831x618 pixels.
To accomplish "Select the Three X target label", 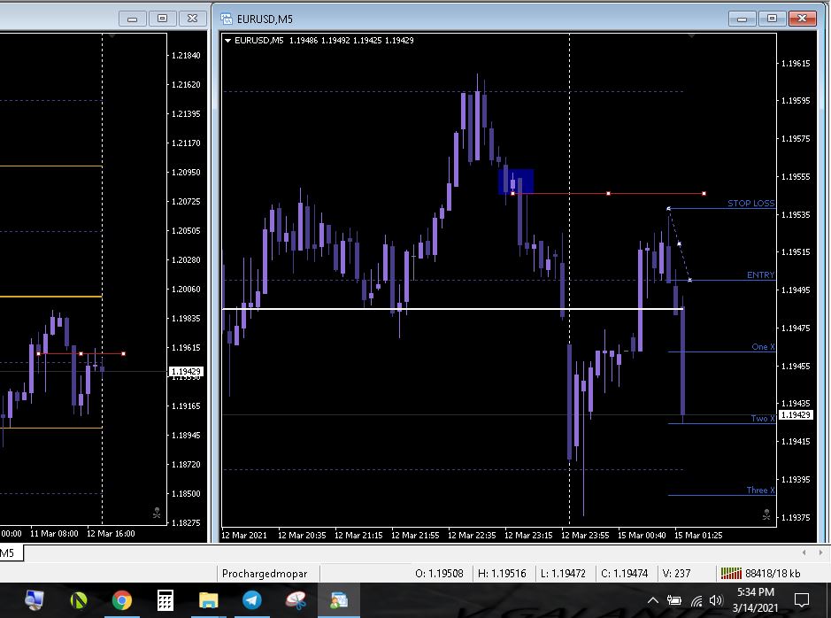I will coord(760,490).
